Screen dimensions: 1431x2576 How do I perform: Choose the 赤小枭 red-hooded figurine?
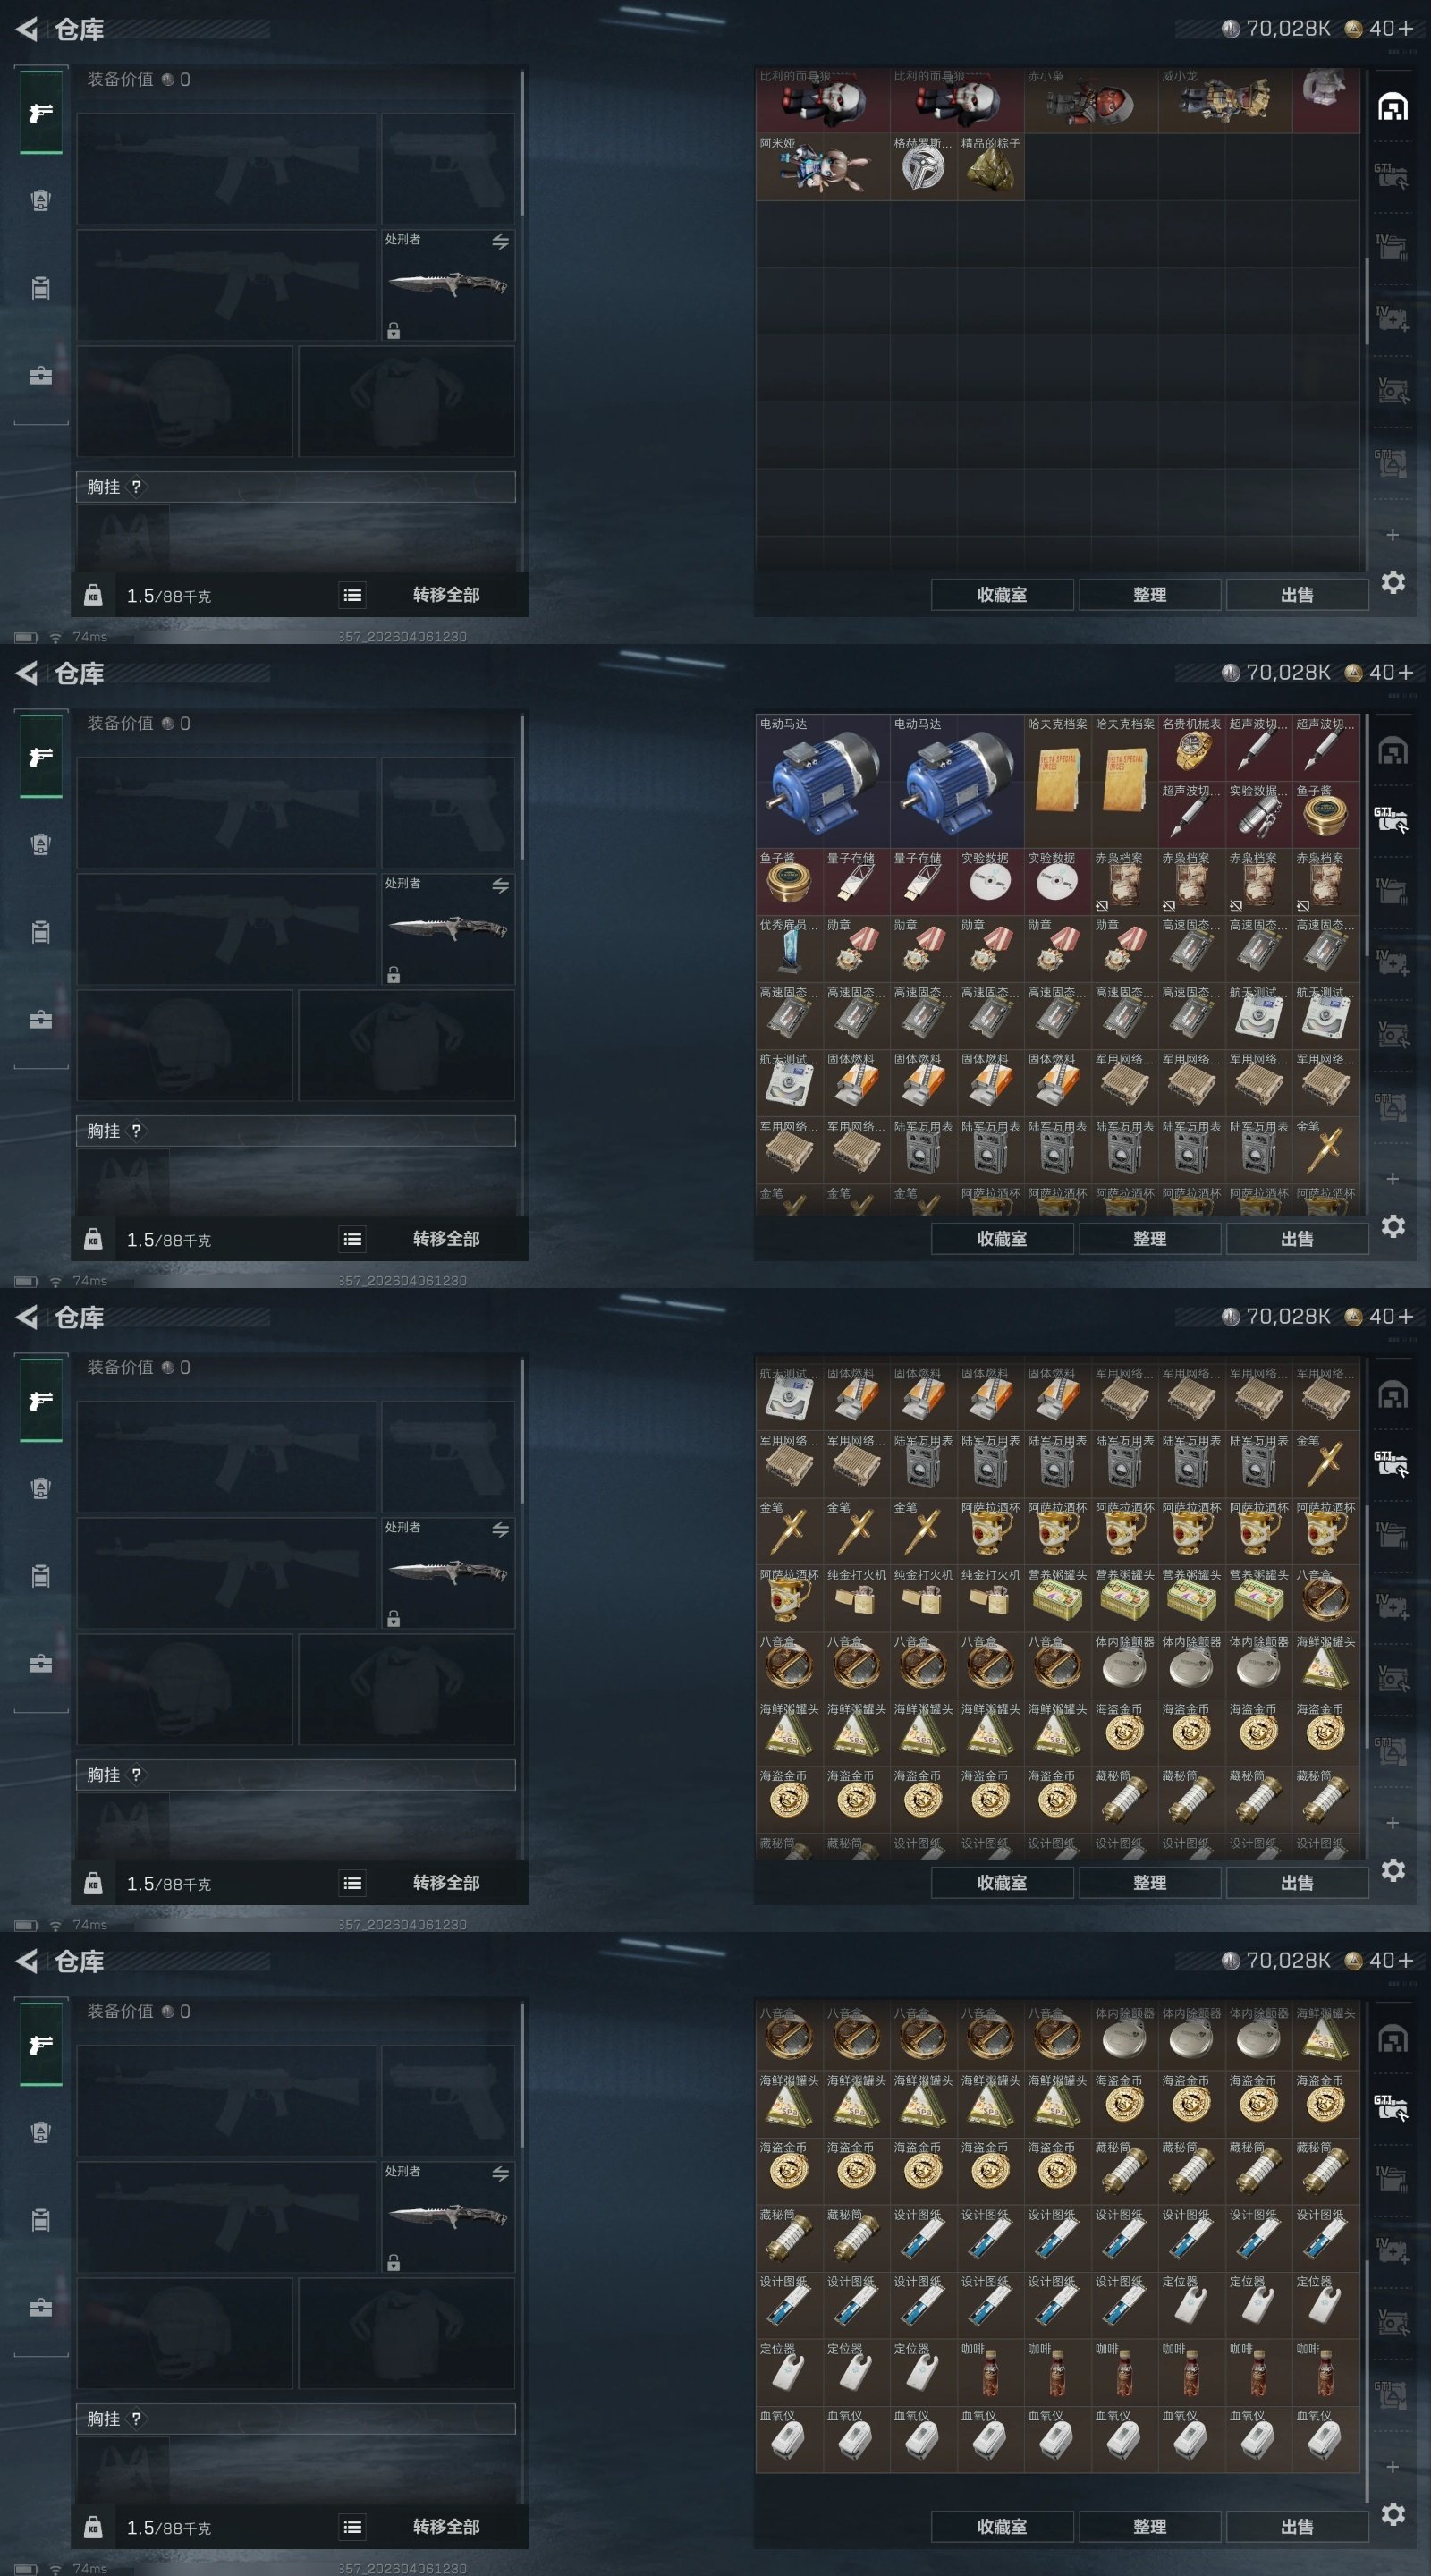(x=1091, y=100)
